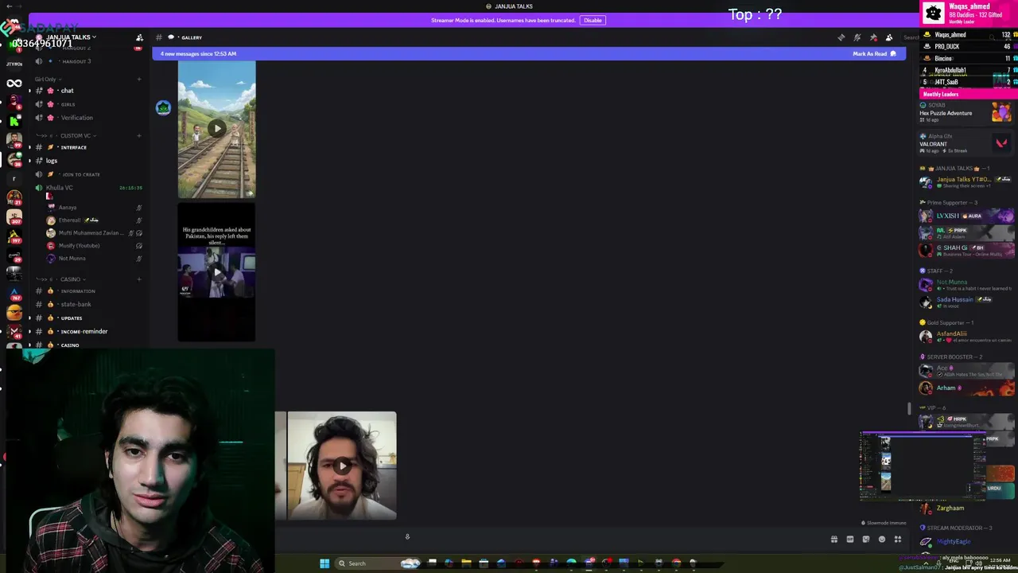Play the railway track video

click(x=216, y=128)
